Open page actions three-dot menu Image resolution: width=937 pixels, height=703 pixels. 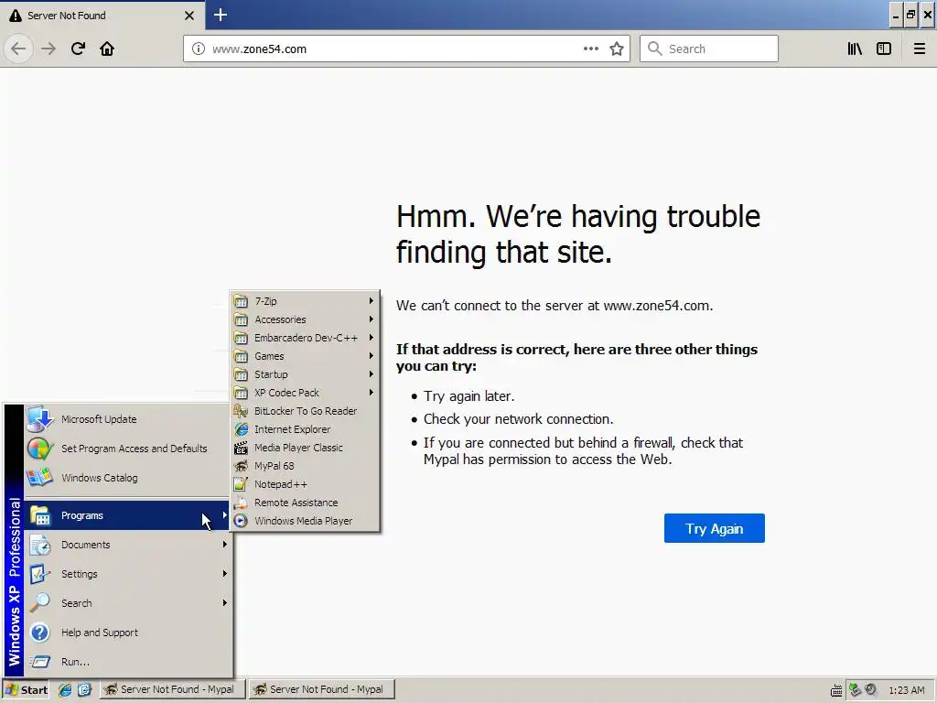coord(591,49)
